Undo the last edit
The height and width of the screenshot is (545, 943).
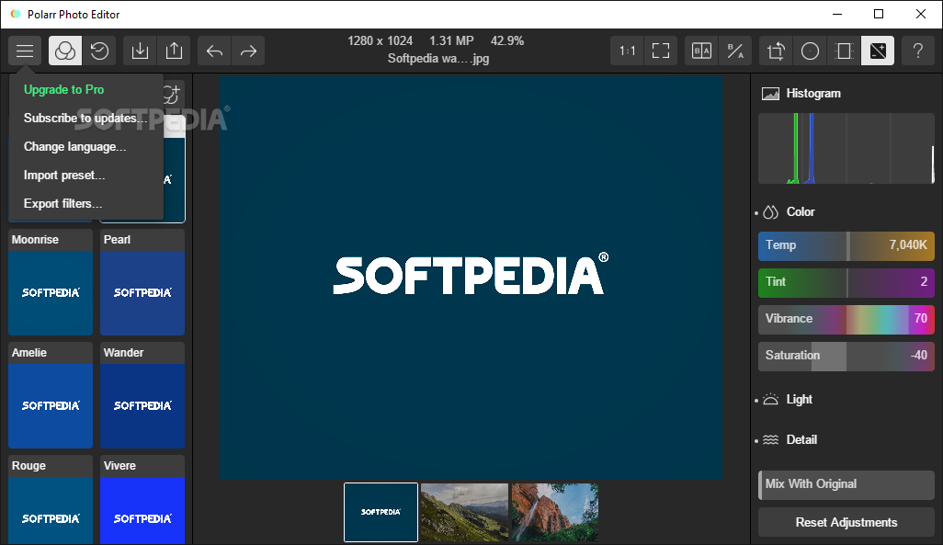(215, 51)
